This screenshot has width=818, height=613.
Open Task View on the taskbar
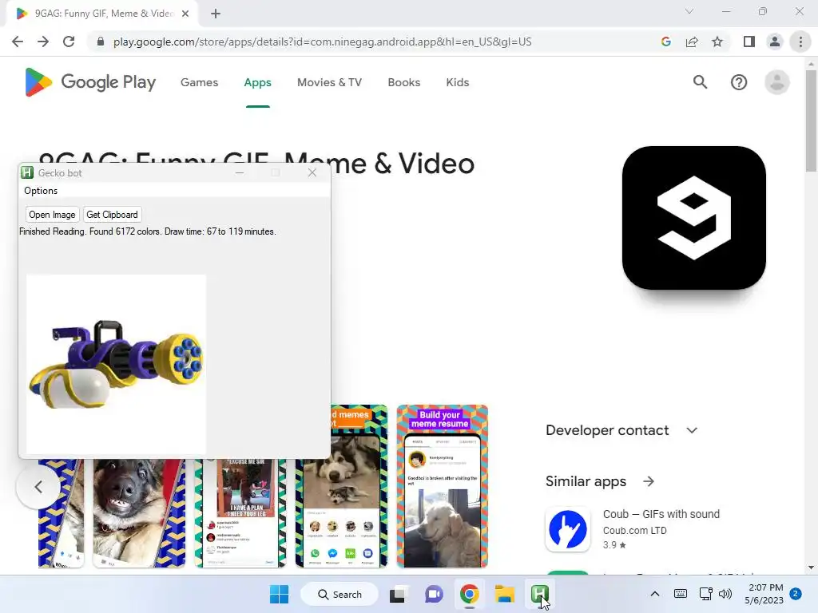(398, 594)
